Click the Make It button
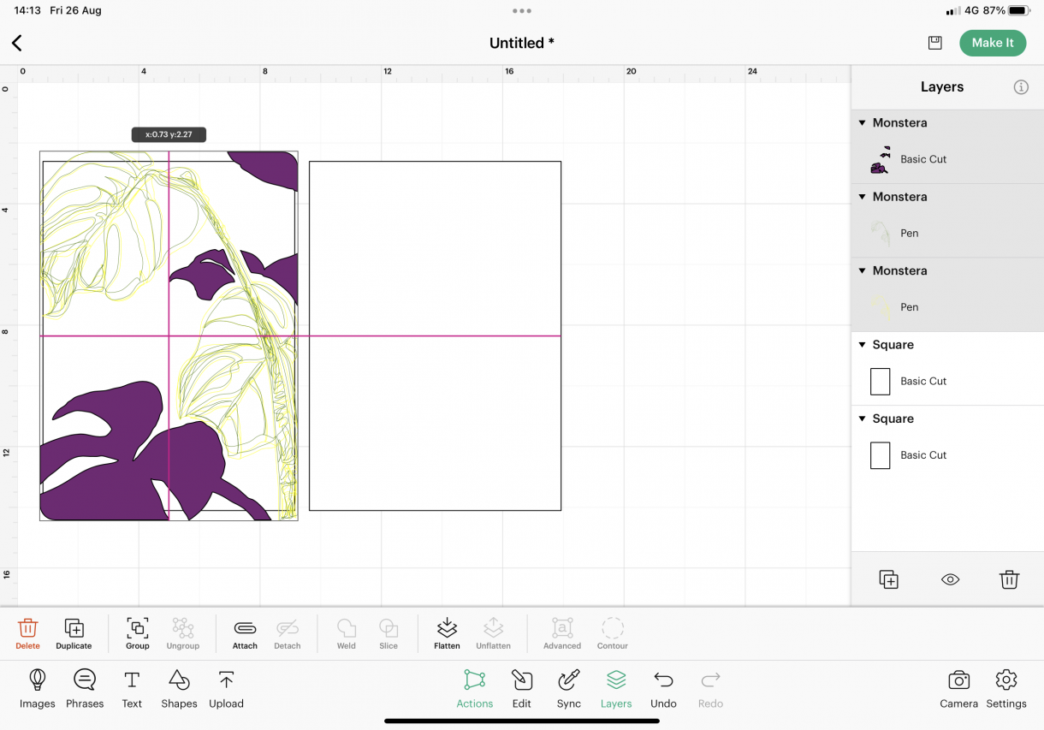Viewport: 1044px width, 730px height. click(993, 43)
